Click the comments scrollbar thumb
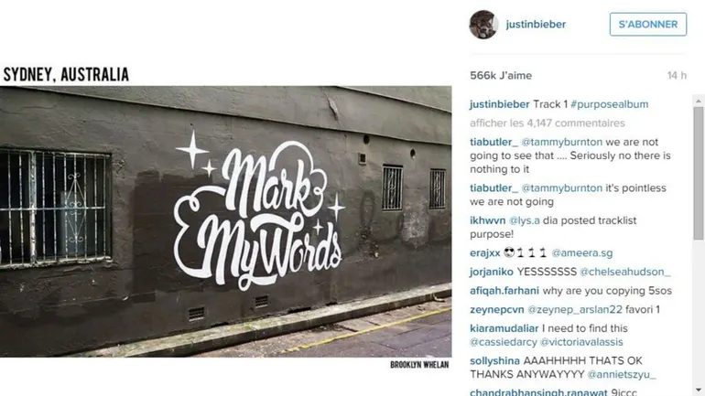705x396 pixels. (699, 173)
